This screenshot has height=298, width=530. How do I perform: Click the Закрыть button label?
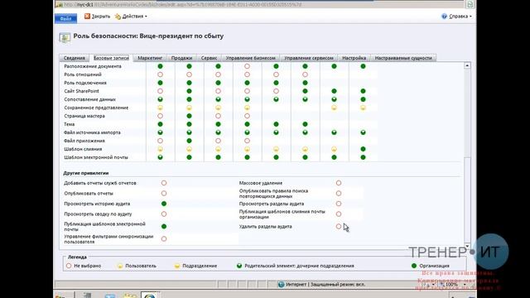[101, 17]
